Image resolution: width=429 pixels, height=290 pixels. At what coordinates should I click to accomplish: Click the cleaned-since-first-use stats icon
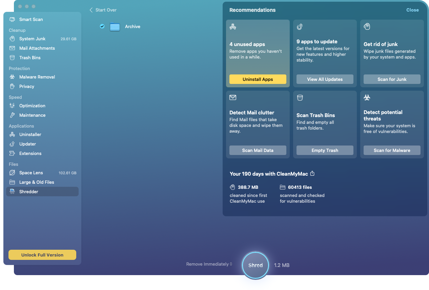point(232,187)
